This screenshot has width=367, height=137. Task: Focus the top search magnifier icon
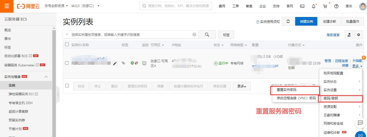144,6
